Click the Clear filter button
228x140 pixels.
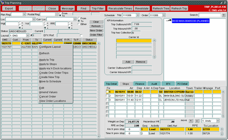[x=96, y=22]
